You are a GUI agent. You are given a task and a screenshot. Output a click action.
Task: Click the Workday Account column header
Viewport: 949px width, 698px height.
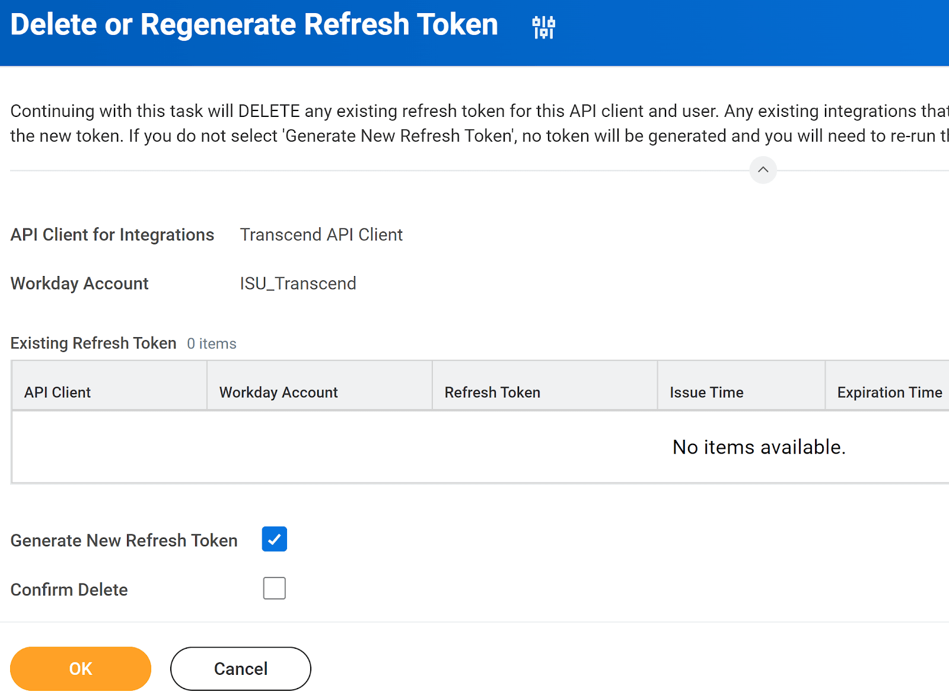pos(278,392)
